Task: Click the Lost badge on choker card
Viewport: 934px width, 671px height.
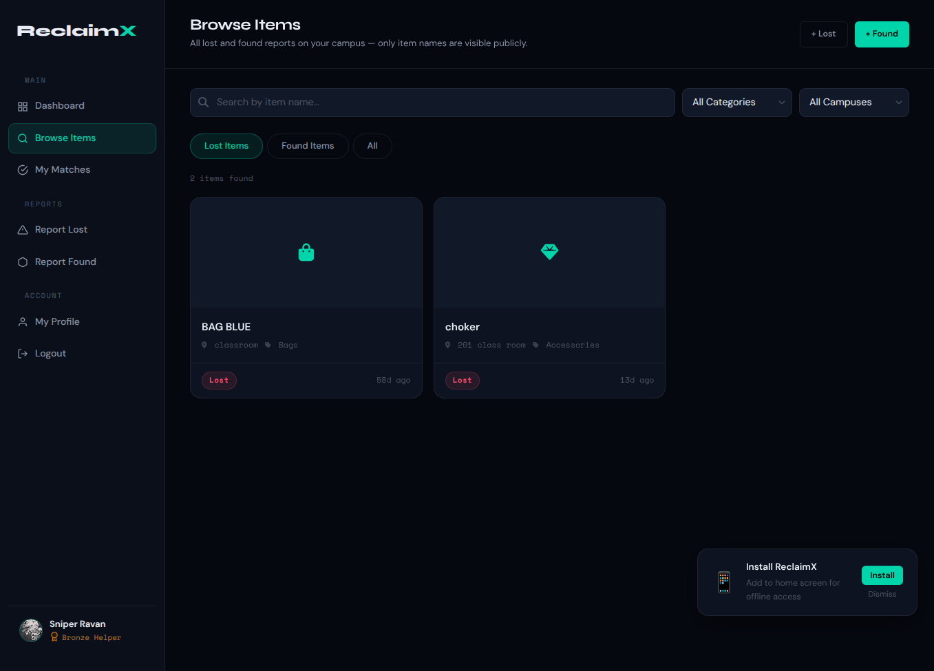Action: pyautogui.click(x=463, y=381)
